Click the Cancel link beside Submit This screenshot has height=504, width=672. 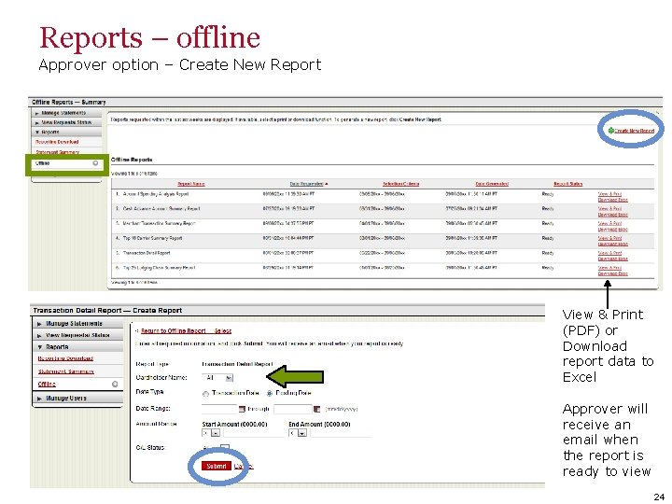[x=244, y=467]
